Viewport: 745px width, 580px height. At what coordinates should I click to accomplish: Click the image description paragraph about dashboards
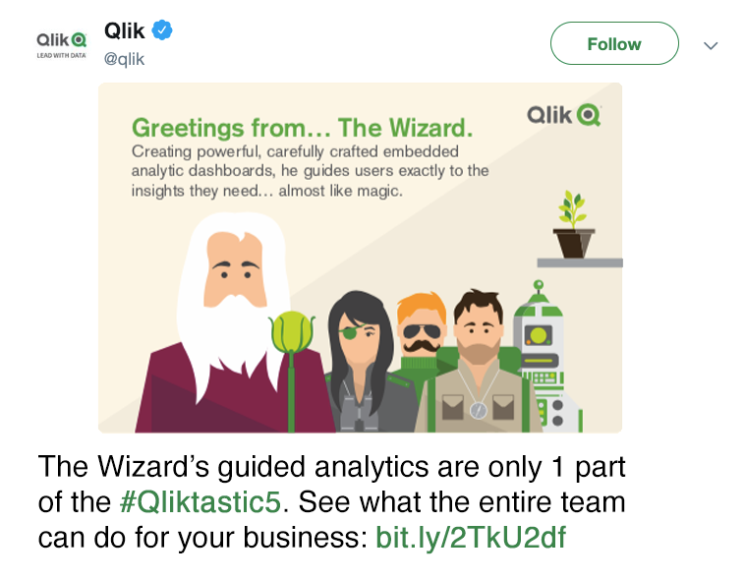point(310,171)
